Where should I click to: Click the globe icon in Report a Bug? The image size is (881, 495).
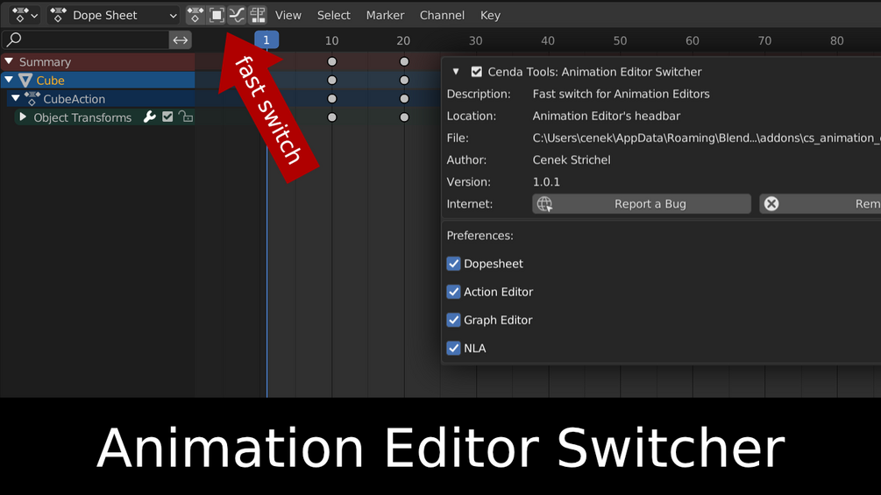(x=544, y=204)
